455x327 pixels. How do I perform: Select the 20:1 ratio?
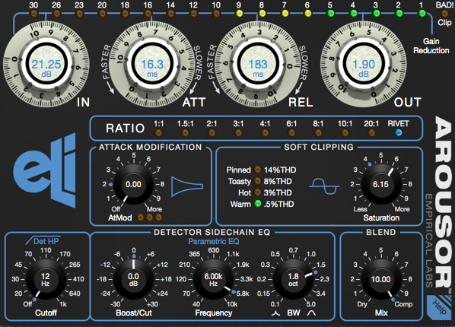(371, 133)
